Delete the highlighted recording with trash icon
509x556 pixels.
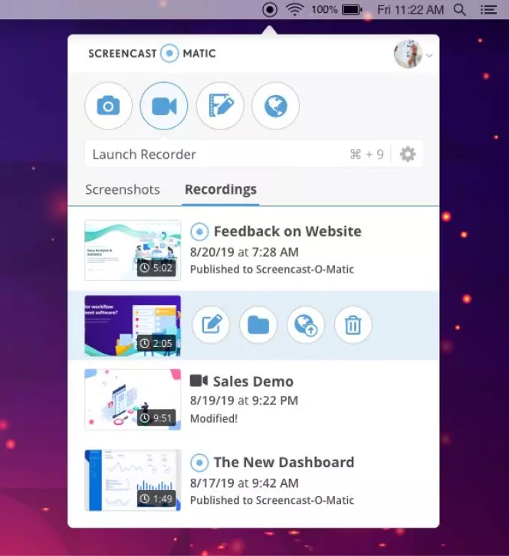pos(353,325)
